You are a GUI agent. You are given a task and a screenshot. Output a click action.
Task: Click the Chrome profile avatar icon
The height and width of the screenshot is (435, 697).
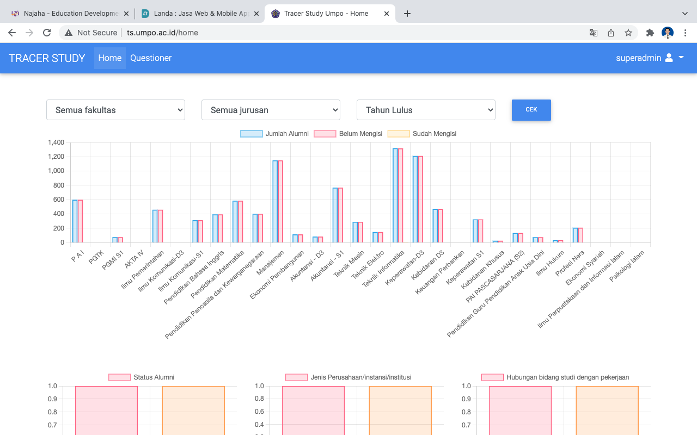(x=668, y=33)
